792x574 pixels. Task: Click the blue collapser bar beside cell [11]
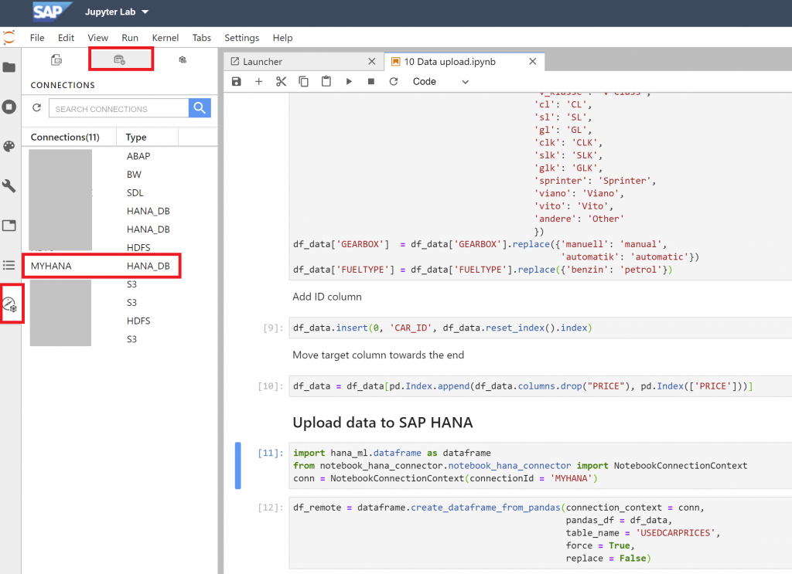238,466
